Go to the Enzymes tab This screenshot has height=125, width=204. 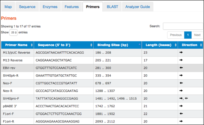pos(49,6)
